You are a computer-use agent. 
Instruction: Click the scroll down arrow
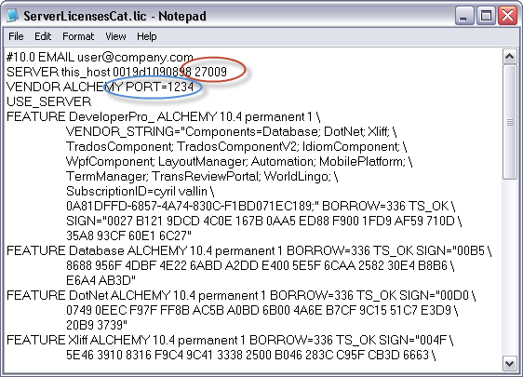pos(509,363)
